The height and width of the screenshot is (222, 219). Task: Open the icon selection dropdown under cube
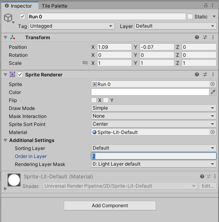[13, 22]
